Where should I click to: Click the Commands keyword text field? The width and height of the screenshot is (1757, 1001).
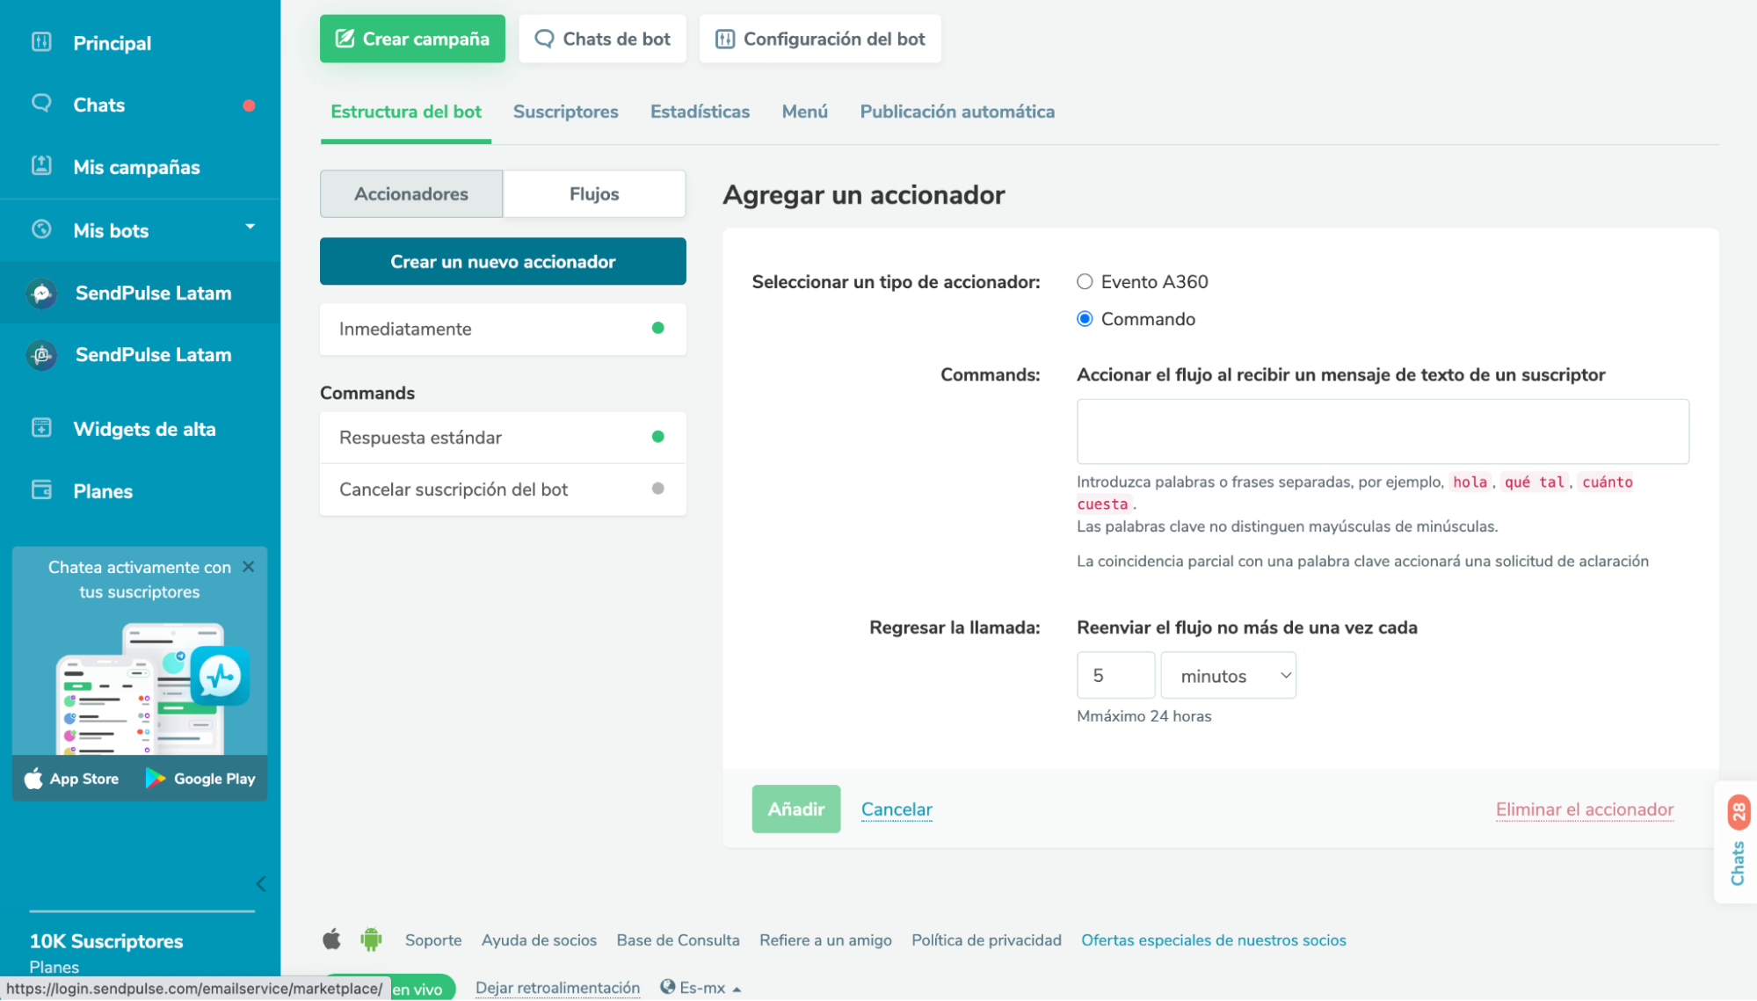[x=1383, y=432]
